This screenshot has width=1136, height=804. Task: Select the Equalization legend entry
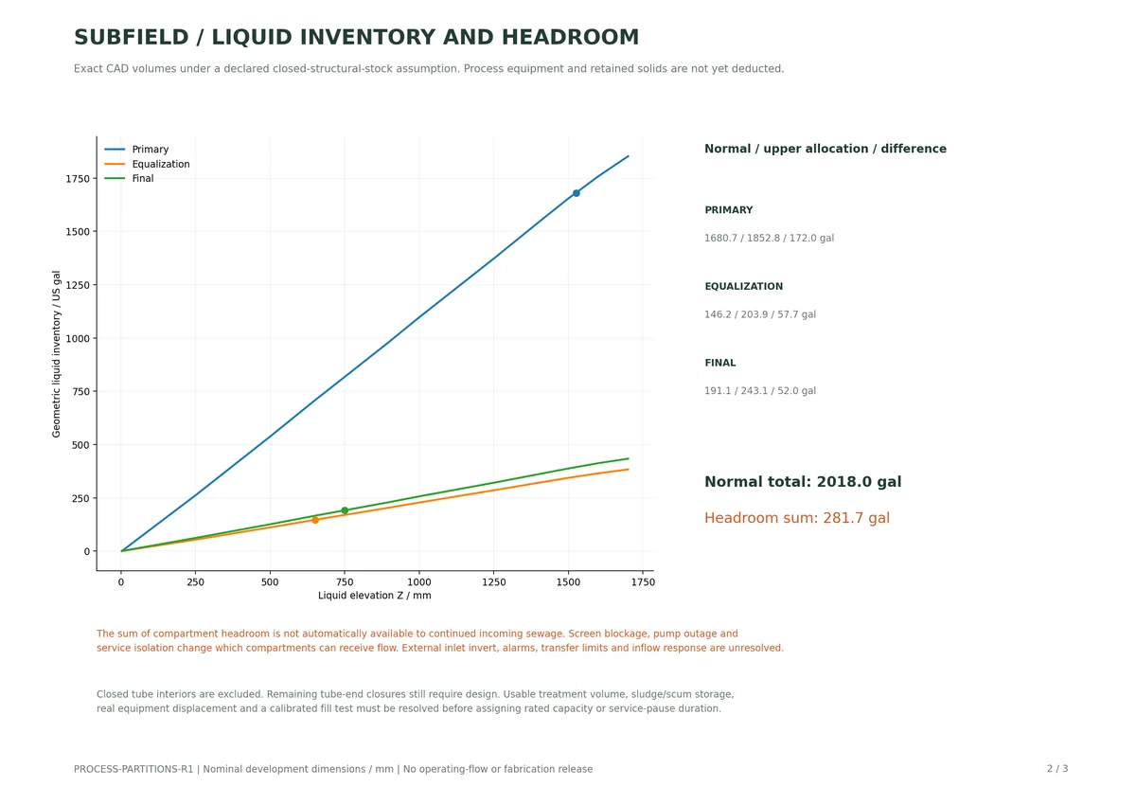147,164
